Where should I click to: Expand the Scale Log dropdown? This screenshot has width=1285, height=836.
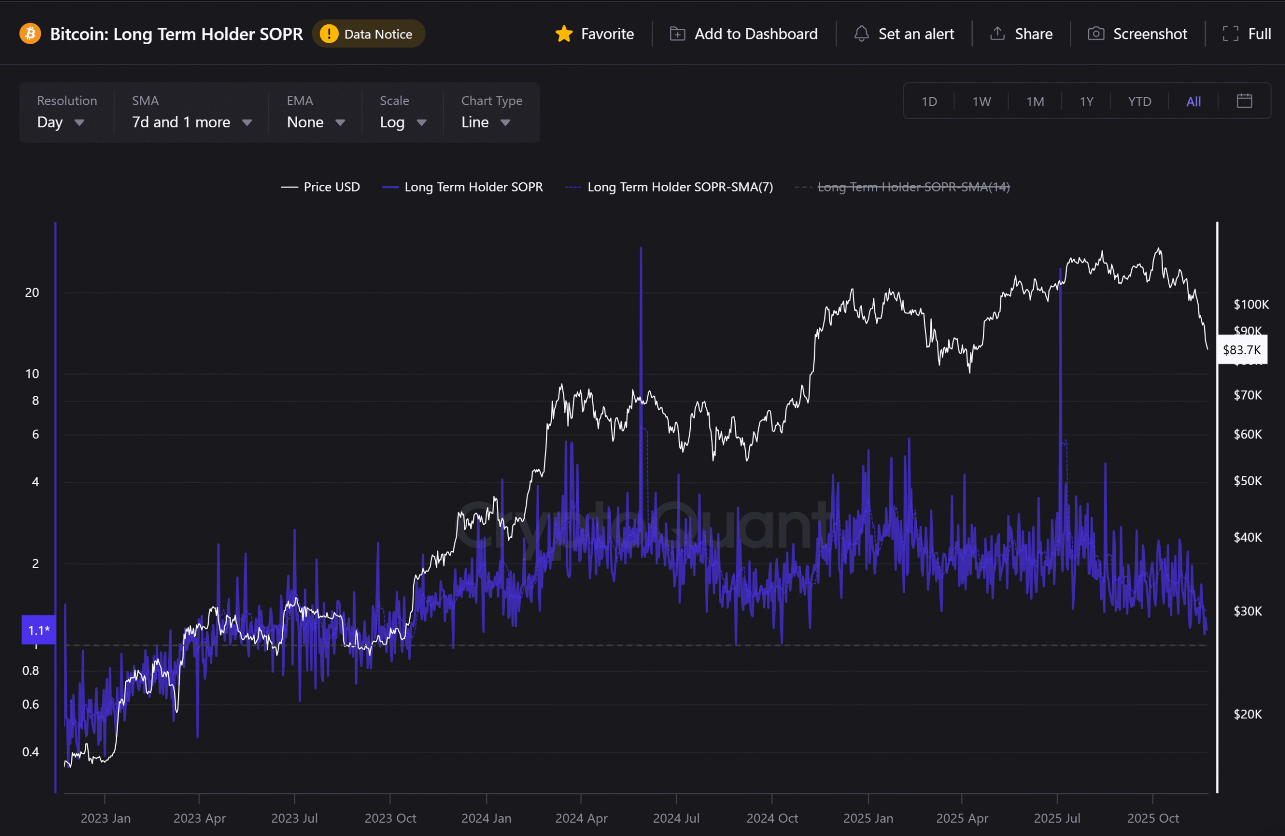(403, 122)
